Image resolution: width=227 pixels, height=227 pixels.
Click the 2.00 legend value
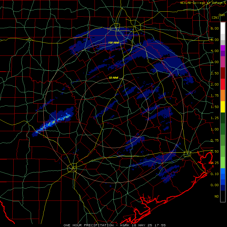(215, 84)
